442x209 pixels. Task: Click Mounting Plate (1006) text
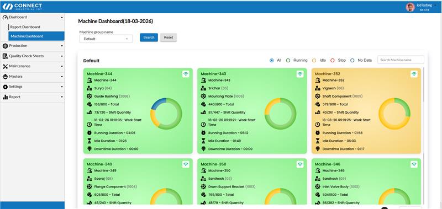point(226,96)
